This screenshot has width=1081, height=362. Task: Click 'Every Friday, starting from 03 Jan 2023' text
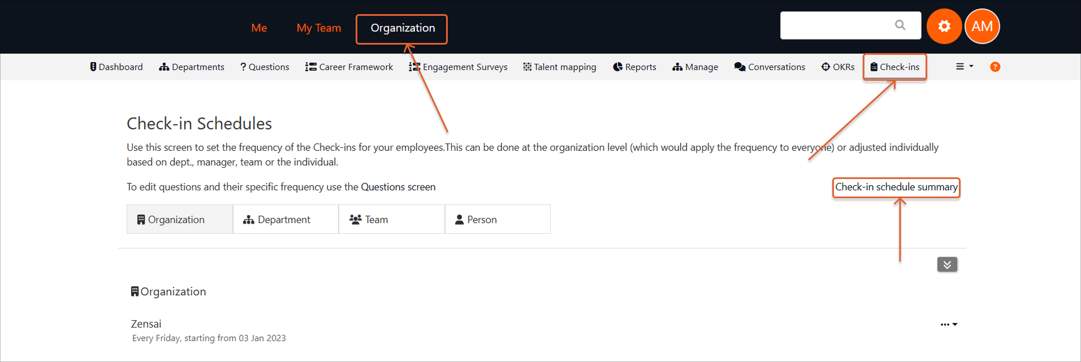point(209,338)
